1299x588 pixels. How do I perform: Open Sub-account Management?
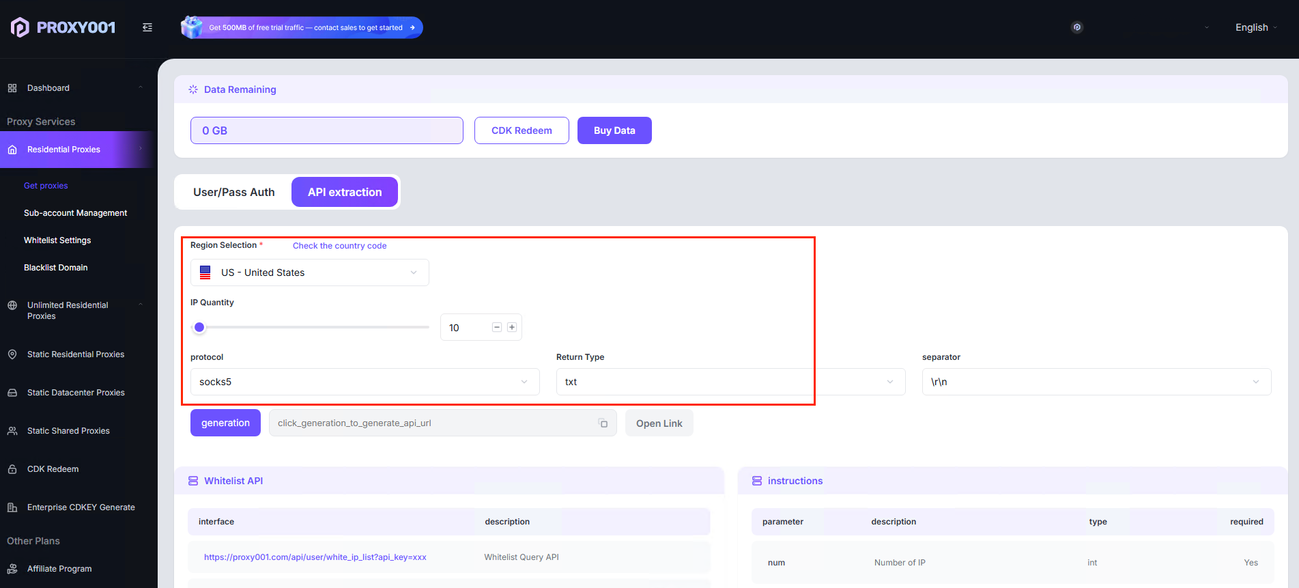76,213
